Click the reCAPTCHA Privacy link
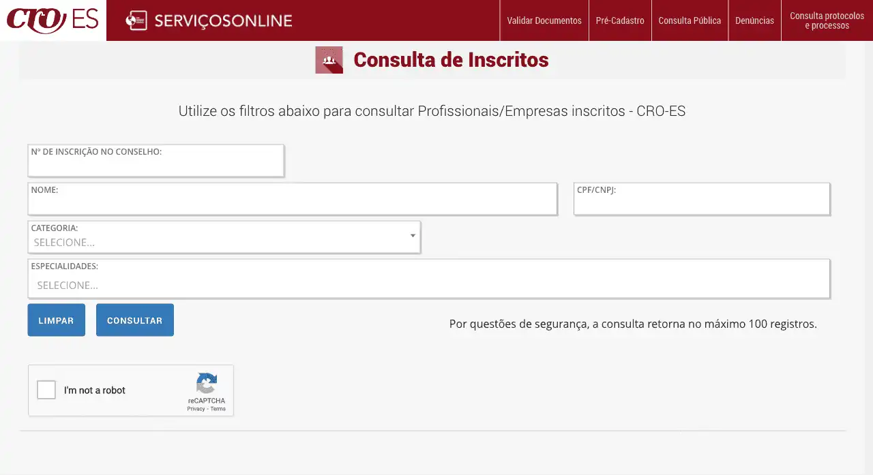This screenshot has width=873, height=475. (x=196, y=409)
